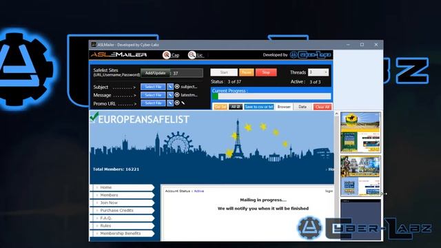Select the Message row radio button
Viewport: 441px width, 248px height.
(x=177, y=95)
